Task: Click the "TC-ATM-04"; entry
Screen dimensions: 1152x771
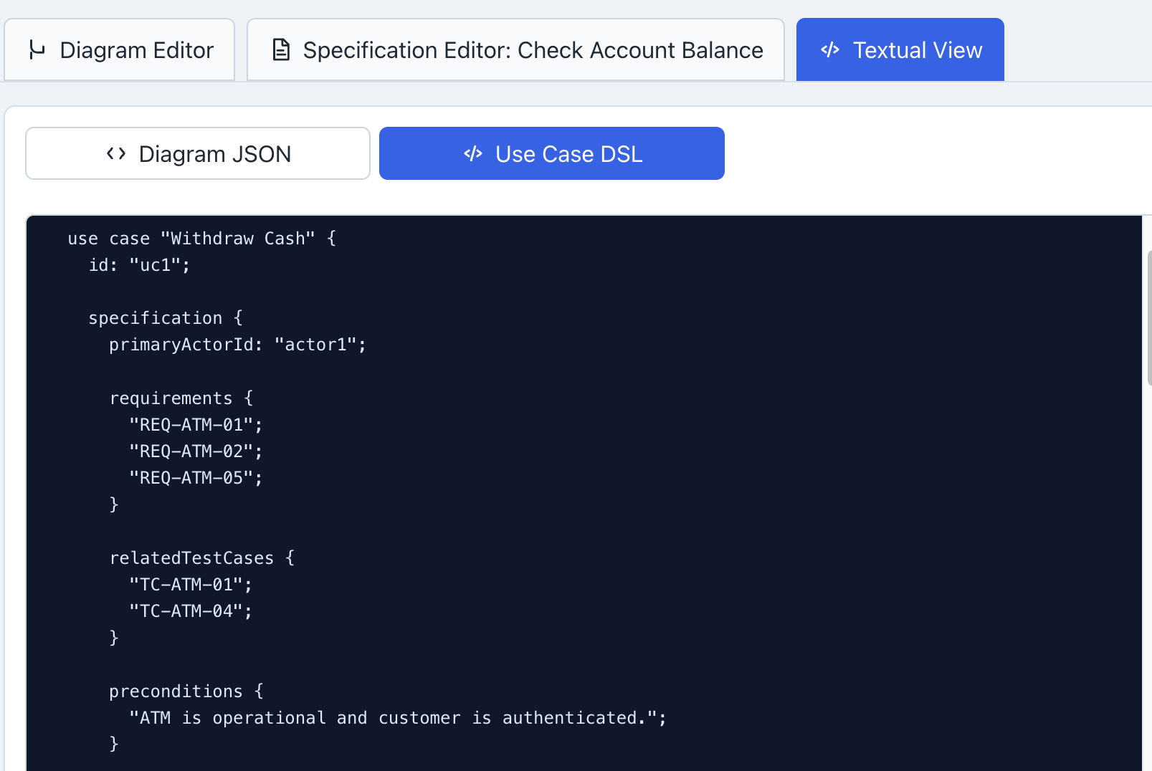Action: click(x=191, y=611)
